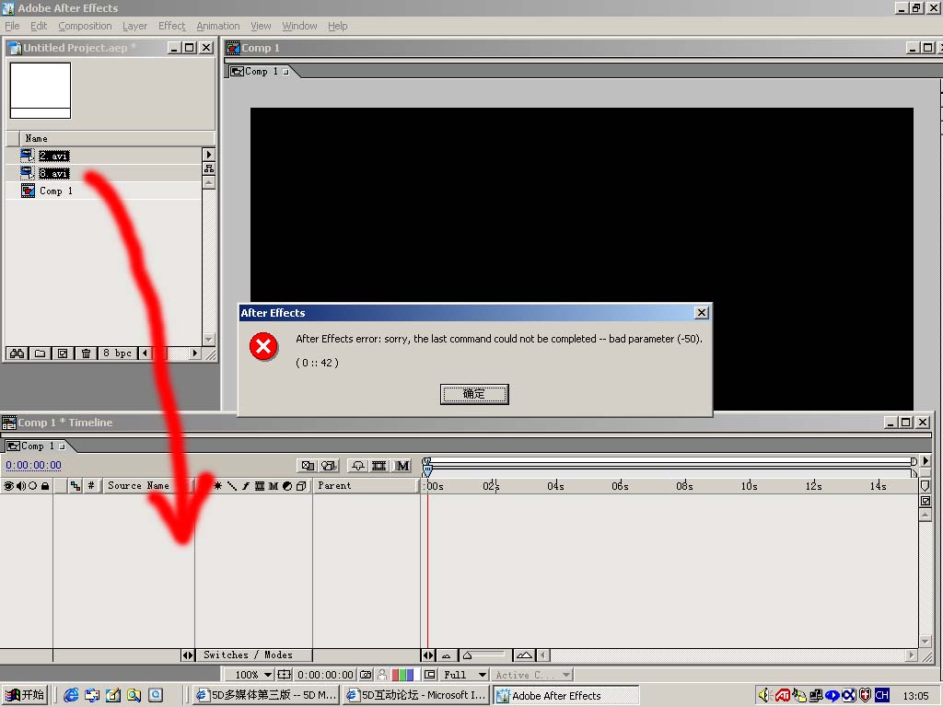Click the 3D layer switch column icon
This screenshot has width=943, height=707.
301,486
